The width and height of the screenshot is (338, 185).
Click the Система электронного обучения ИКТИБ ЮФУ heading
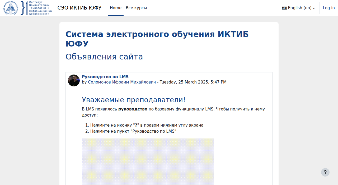point(157,39)
